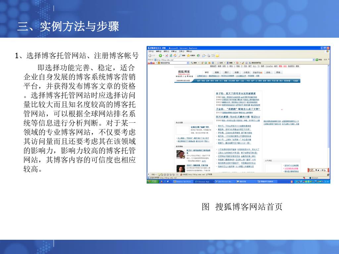The width and height of the screenshot is (339, 254).
Task: Click the green Go (转到) arrow button
Action: [317, 60]
